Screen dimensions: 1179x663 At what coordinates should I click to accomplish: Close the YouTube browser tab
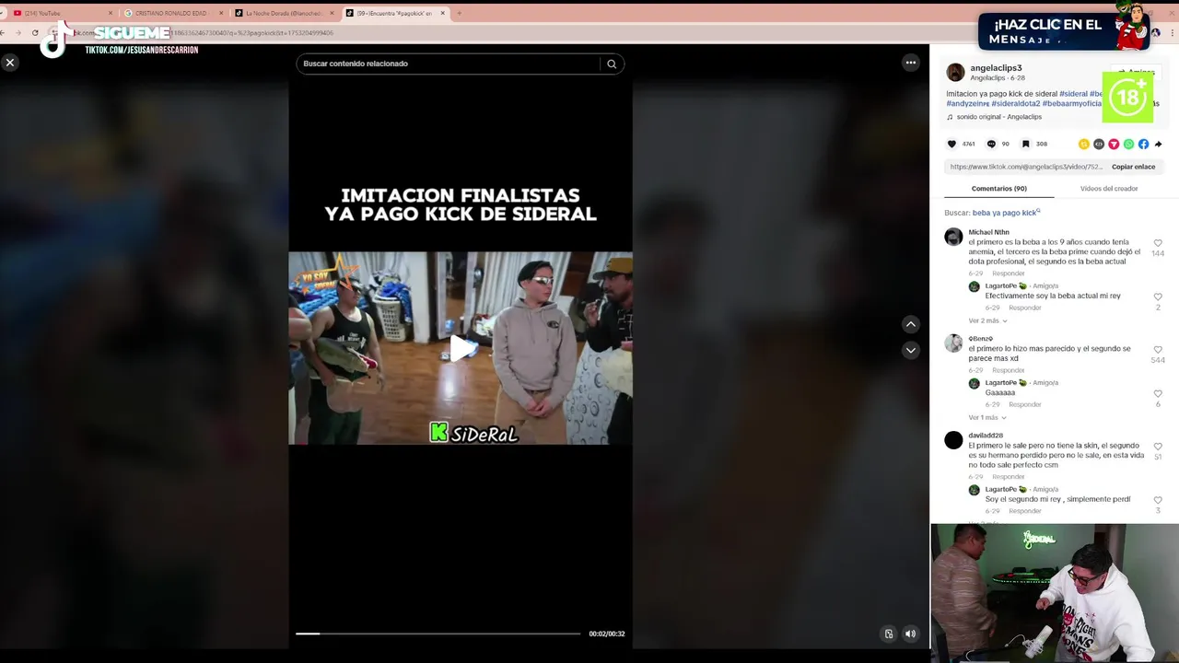point(111,13)
